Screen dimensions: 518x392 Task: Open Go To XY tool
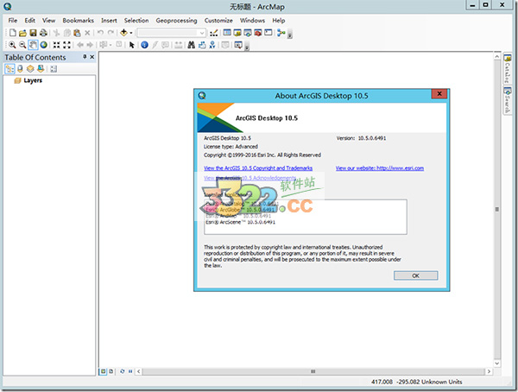click(x=212, y=45)
